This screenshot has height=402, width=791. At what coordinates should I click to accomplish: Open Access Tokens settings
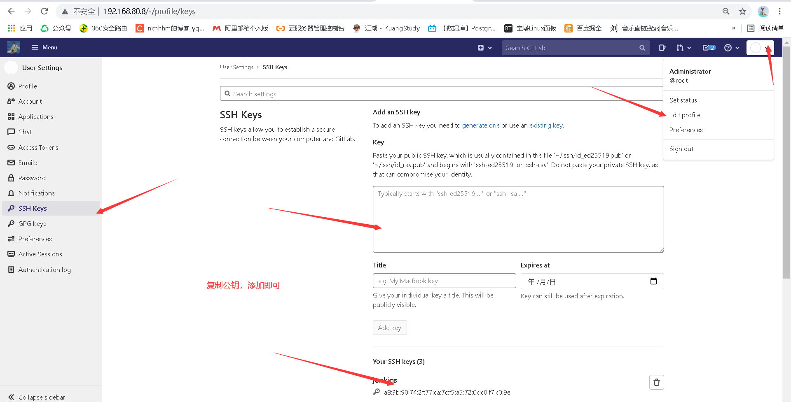(38, 147)
